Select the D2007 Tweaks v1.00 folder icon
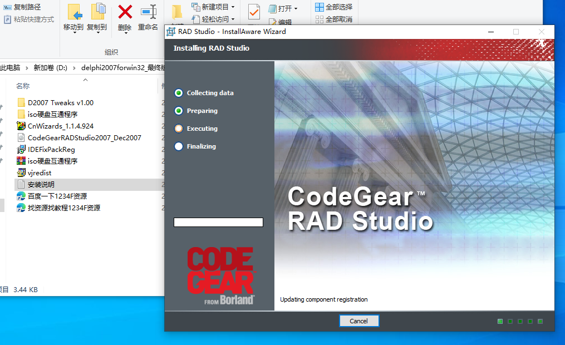The height and width of the screenshot is (345, 565). click(21, 102)
